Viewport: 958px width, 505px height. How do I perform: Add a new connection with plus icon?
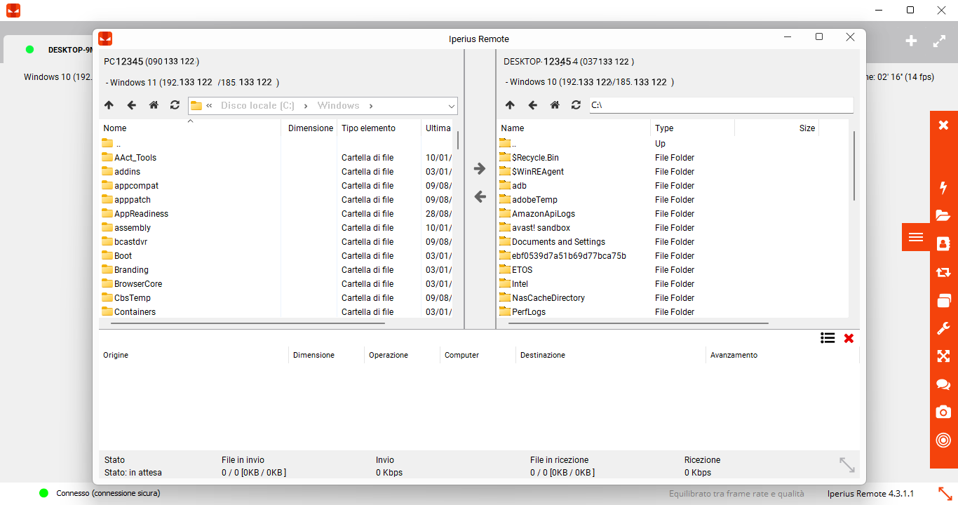[x=911, y=41]
